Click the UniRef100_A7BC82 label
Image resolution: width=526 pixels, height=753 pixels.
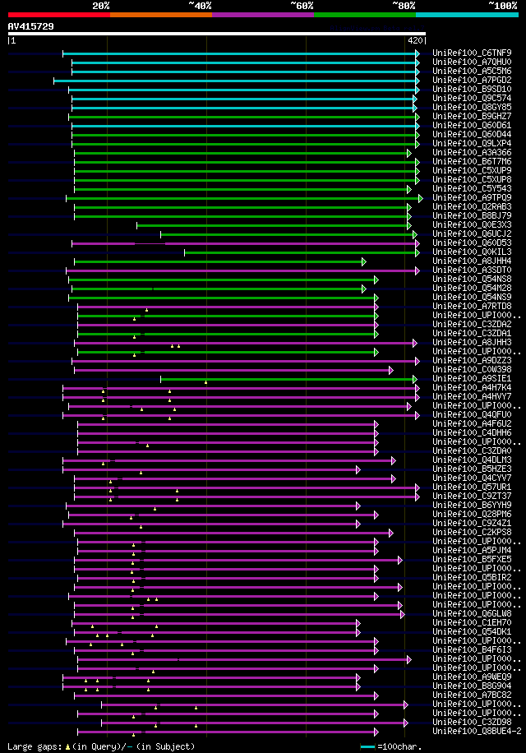(473, 695)
